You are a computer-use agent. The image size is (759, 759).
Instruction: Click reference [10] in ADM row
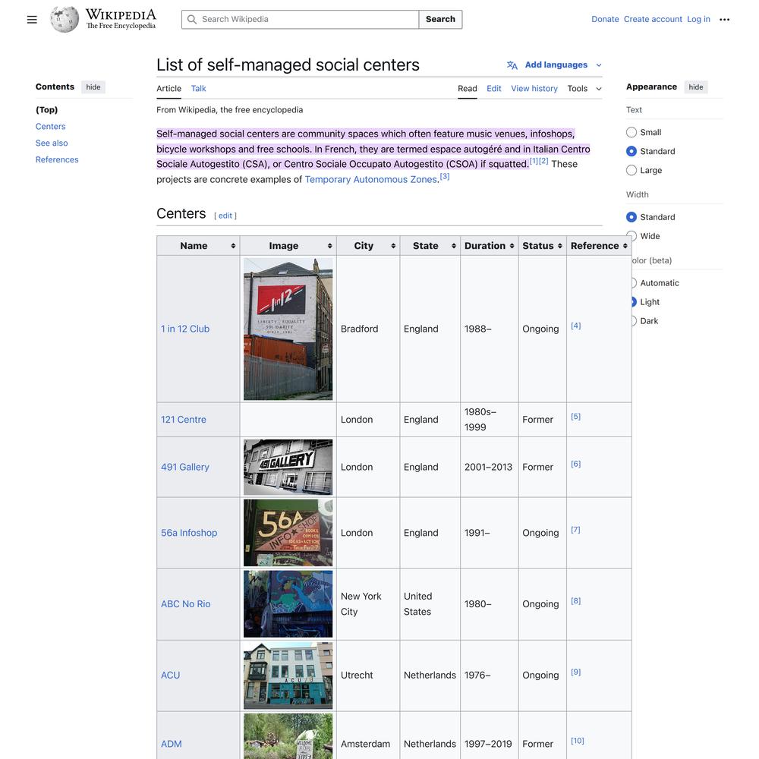tap(578, 741)
